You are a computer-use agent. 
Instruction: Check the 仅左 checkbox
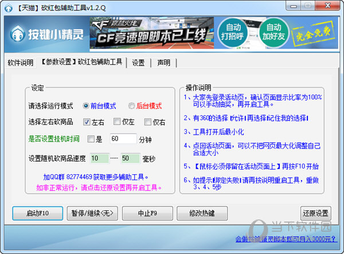tap(117, 122)
